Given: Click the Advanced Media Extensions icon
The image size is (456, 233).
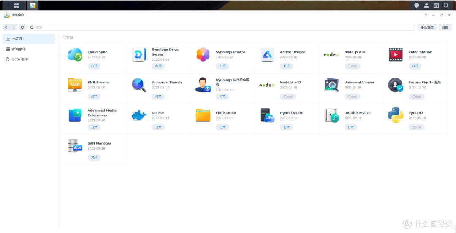Looking at the screenshot, I should point(75,115).
